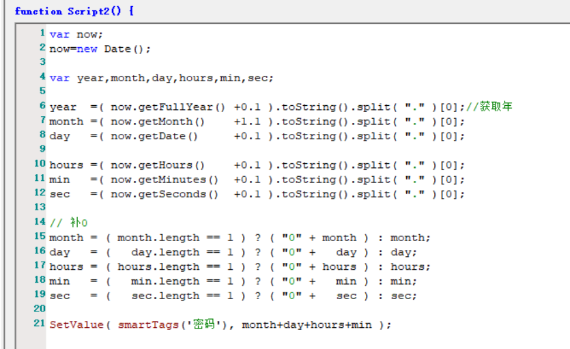Click the green comment '//获取年'
The image size is (570, 349).
tap(489, 107)
